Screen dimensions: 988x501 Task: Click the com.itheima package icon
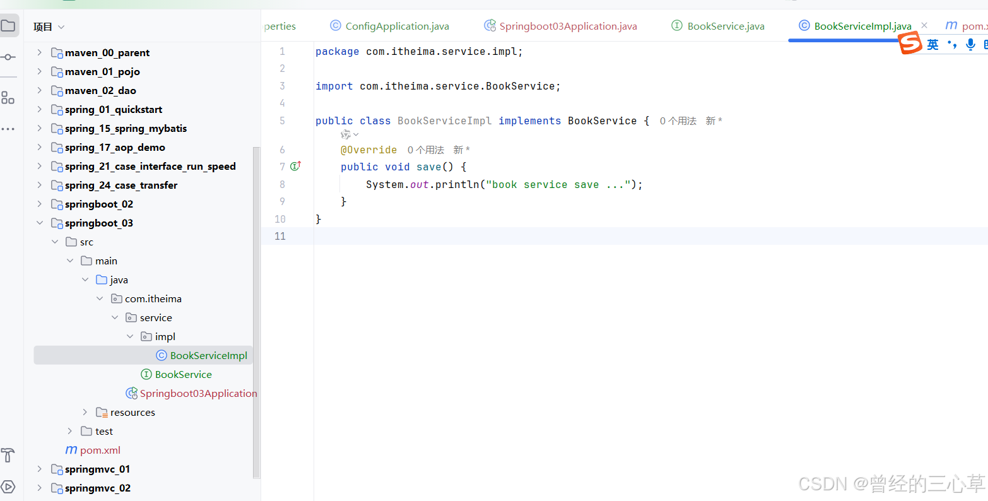[117, 298]
